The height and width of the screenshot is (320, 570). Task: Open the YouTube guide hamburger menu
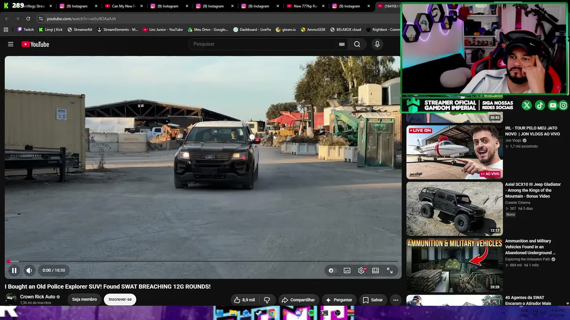[x=11, y=44]
